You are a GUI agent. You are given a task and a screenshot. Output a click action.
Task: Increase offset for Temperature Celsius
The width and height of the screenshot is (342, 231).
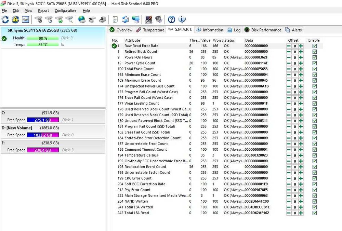tap(301, 155)
